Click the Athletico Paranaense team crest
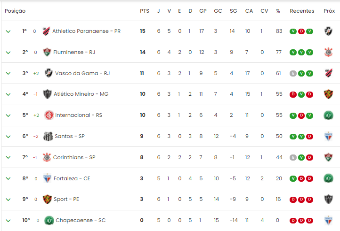The width and height of the screenshot is (340, 231). tap(46, 31)
